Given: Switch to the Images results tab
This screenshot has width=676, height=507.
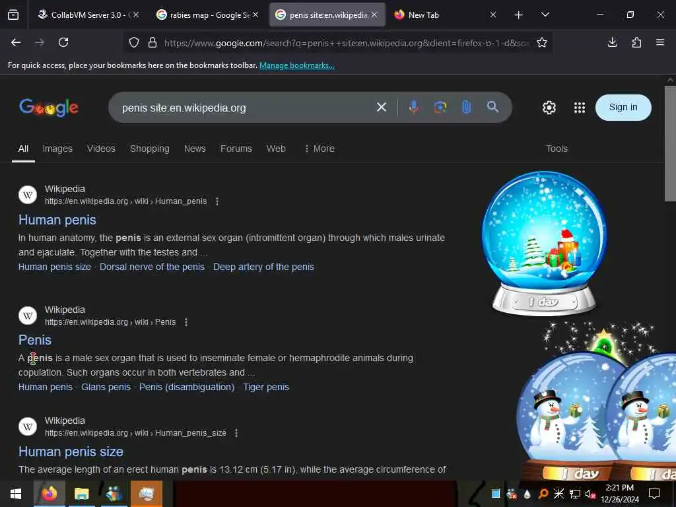Looking at the screenshot, I should pos(57,149).
